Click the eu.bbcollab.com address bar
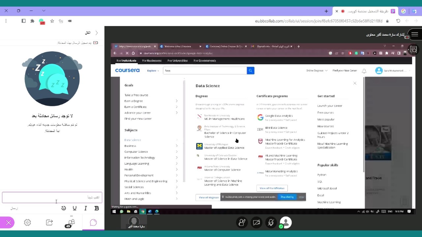422x237 pixels. pyautogui.click(x=318, y=21)
